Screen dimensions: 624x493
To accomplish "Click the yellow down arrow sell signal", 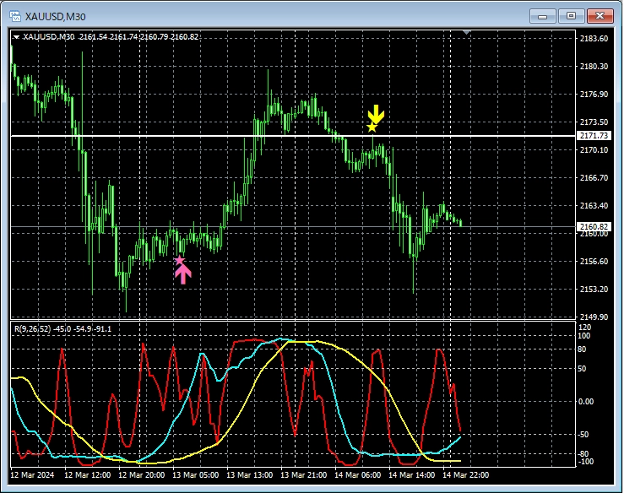I will point(376,114).
